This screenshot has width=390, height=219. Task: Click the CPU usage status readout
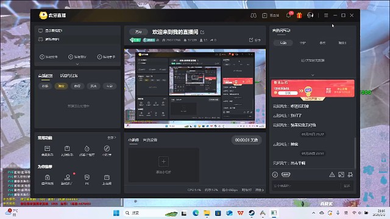(x=194, y=190)
